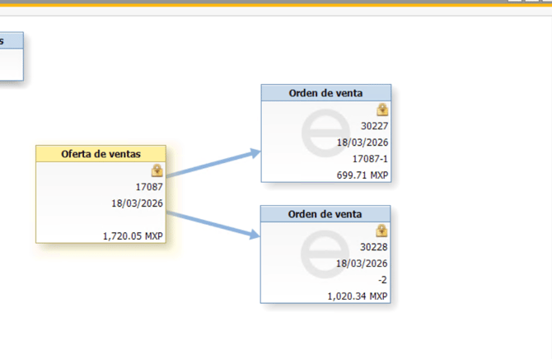Select the arrow pointing to order 30227
The width and height of the screenshot is (552, 359).
pos(214,163)
